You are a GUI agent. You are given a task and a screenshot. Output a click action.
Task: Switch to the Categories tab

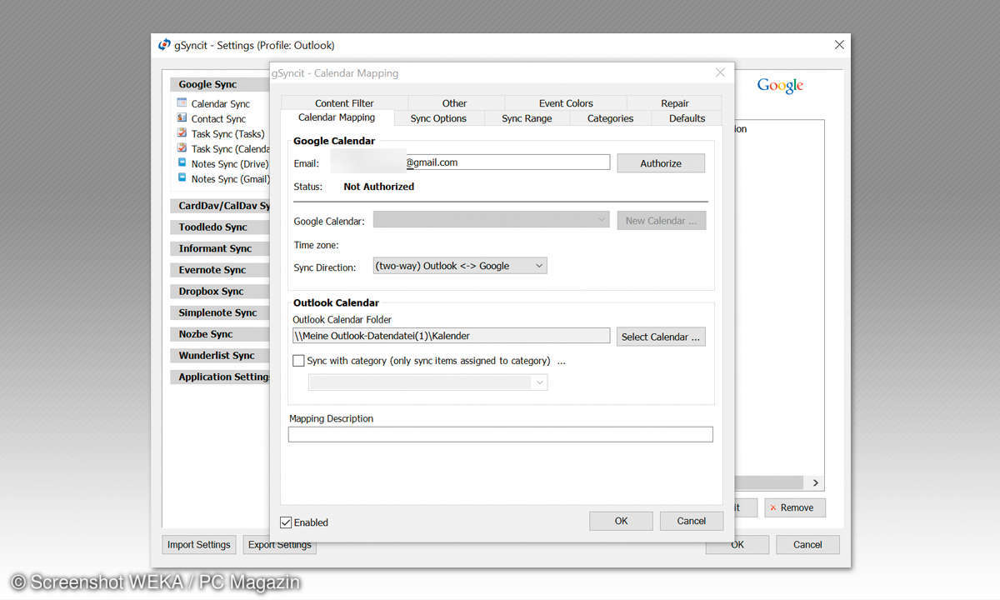pyautogui.click(x=610, y=118)
